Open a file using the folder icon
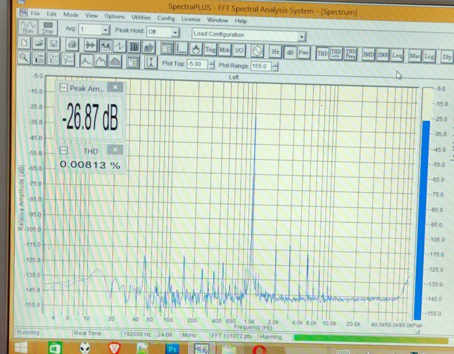The height and width of the screenshot is (354, 454). 39,44
